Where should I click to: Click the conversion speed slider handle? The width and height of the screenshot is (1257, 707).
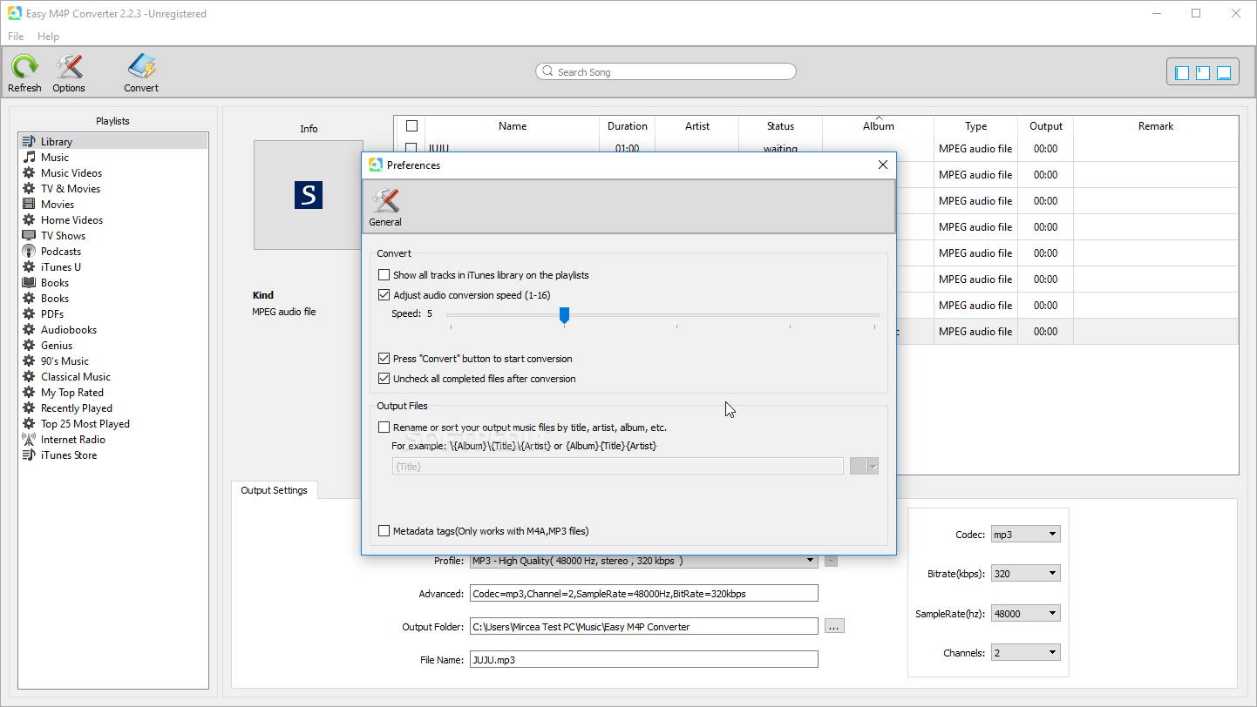point(564,315)
